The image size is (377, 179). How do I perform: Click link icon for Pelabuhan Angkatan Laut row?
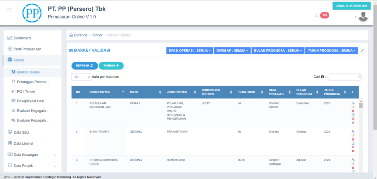[x=353, y=103]
